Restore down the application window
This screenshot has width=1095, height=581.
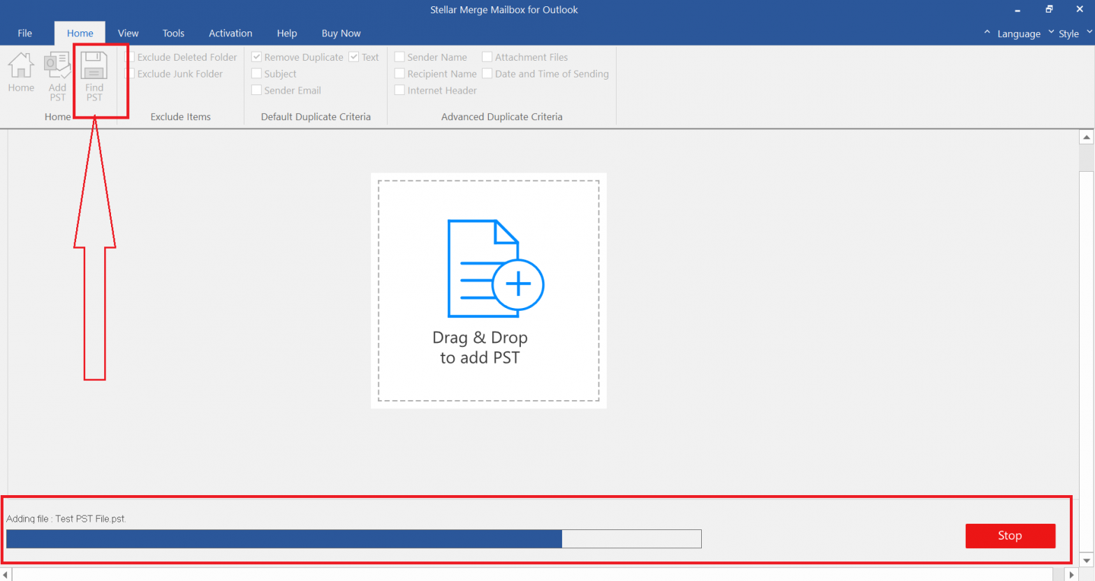(x=1049, y=9)
